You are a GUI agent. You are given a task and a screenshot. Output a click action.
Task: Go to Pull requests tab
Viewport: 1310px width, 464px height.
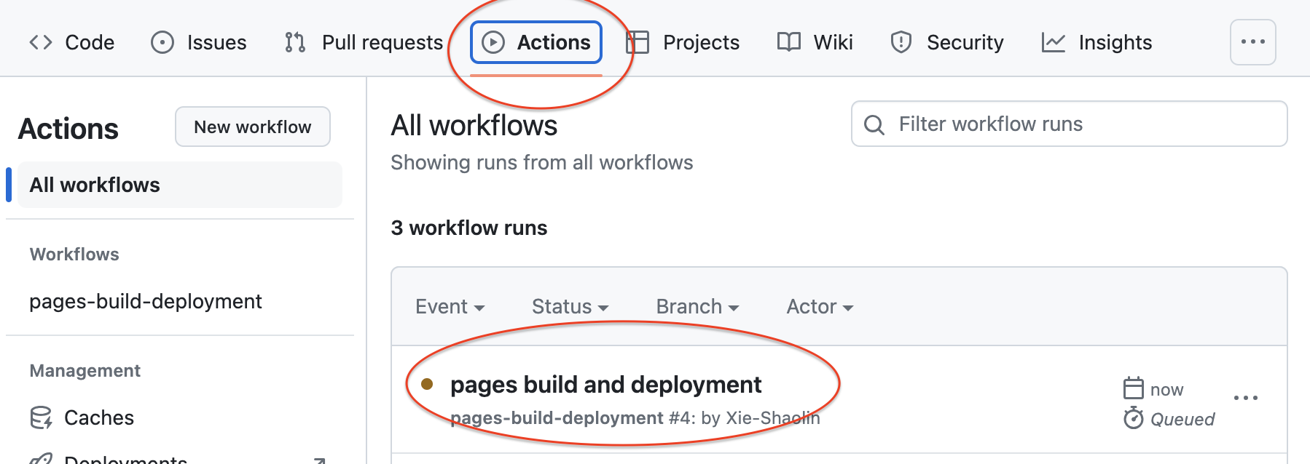tap(364, 42)
